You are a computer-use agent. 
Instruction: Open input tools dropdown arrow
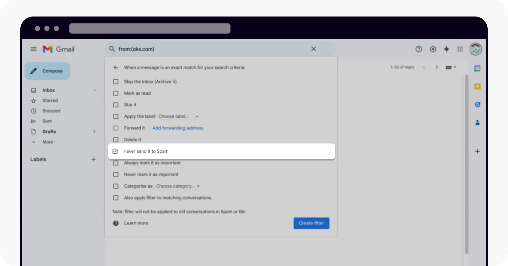455,67
